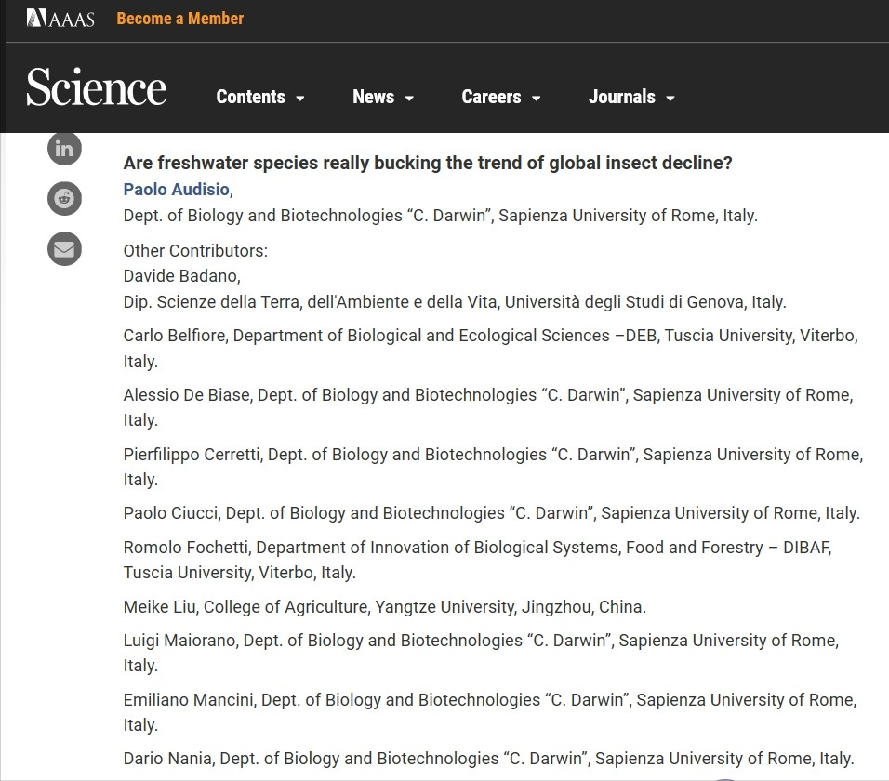Click the Meike Liu, Yangtze University line
This screenshot has height=781, width=889.
pos(384,607)
